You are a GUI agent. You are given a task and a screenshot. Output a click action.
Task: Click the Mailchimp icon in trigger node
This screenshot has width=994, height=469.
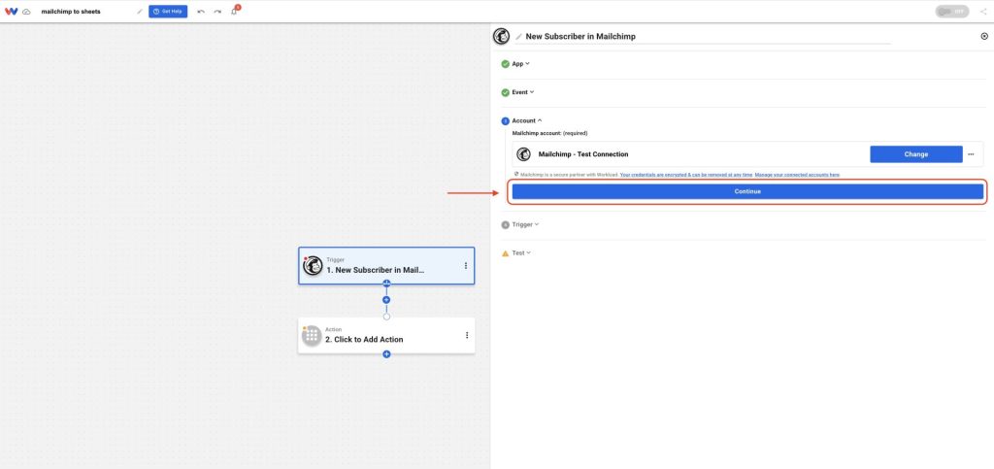(x=313, y=265)
